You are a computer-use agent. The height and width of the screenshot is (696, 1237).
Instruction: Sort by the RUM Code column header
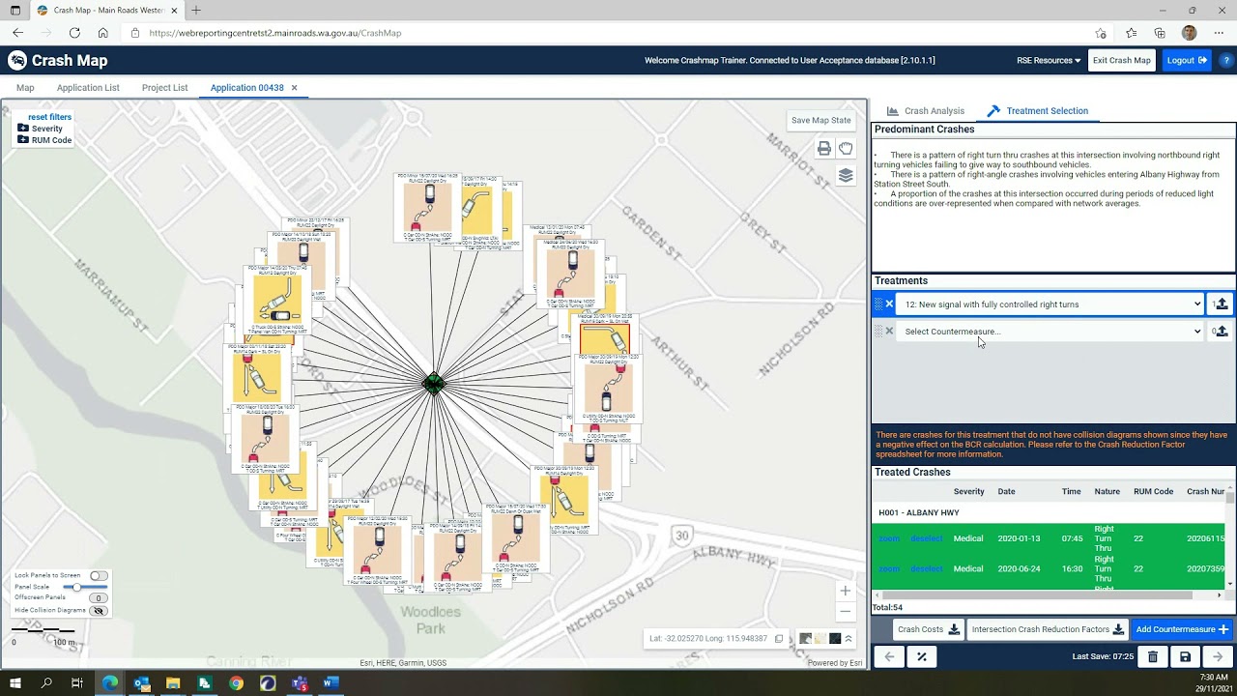(x=1154, y=491)
